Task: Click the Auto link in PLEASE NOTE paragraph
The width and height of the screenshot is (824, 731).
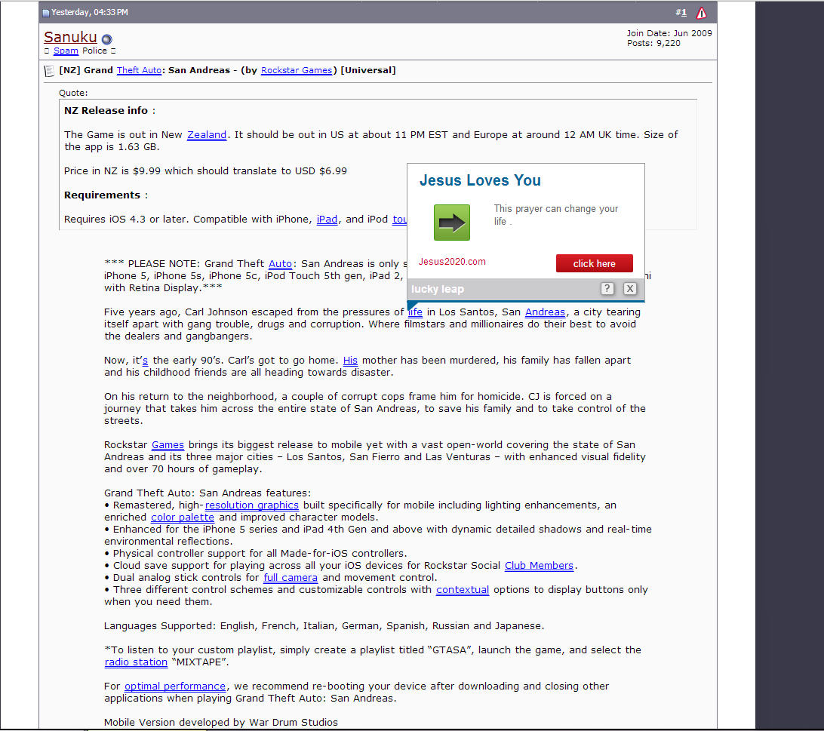Action: click(280, 264)
